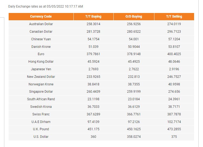Click the Chinese Yuan currency name
Screen dimensions: 203x147
(41, 39)
